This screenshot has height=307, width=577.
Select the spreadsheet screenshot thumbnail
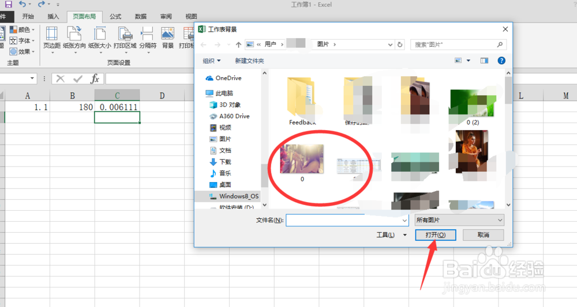[x=358, y=166]
